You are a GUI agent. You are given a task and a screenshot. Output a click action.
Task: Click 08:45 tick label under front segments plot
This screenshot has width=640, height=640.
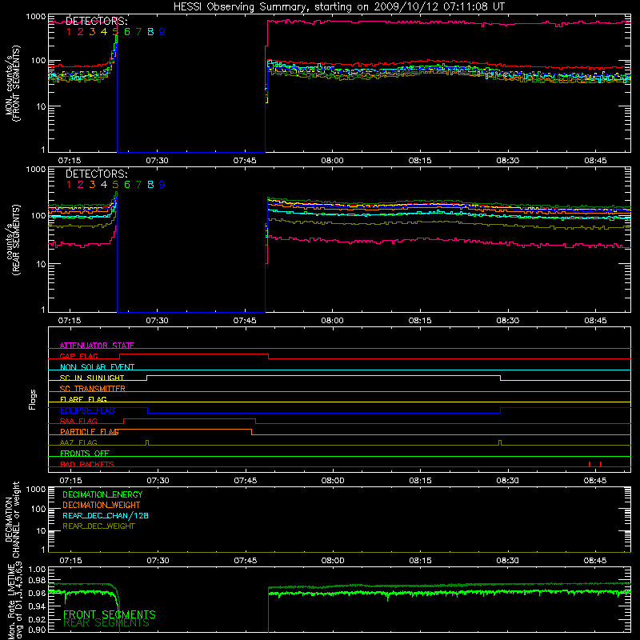point(595,161)
